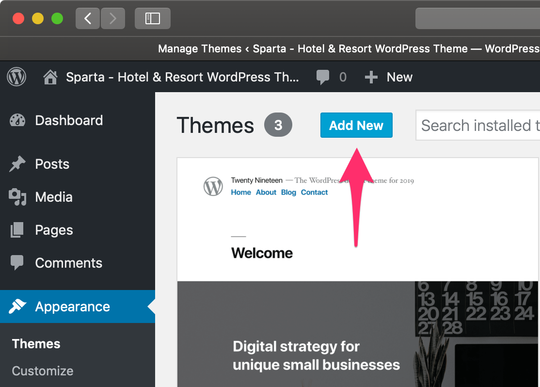
Task: Visit the Sparta site name link
Action: tap(183, 77)
